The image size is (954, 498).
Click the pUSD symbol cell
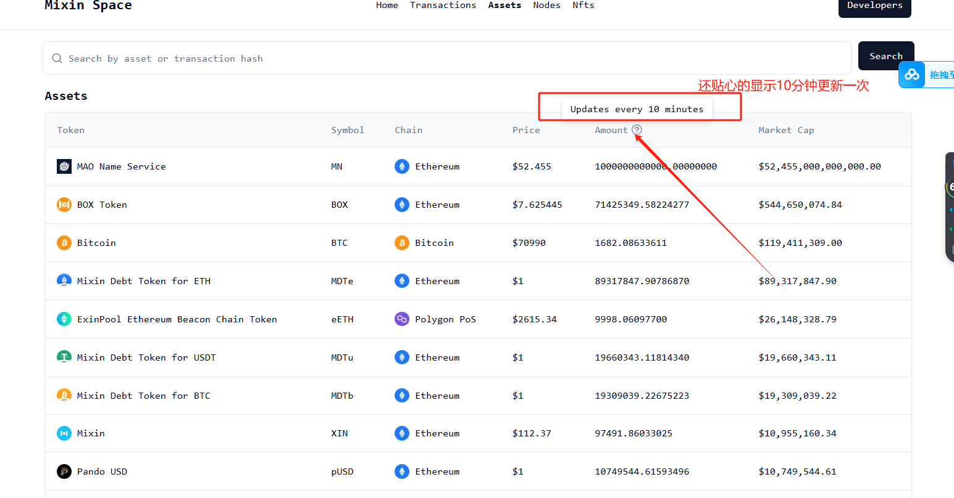click(x=342, y=471)
